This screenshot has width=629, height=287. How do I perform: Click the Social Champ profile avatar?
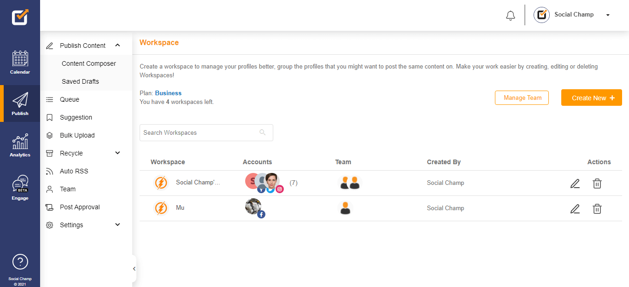(542, 15)
